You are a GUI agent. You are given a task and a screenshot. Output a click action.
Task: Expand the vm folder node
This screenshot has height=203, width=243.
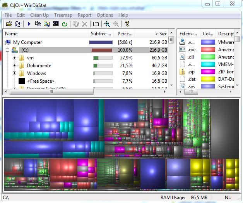14,58
